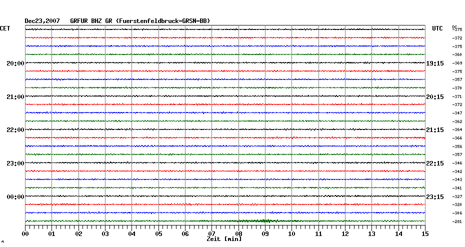Select the 23:00 CET time label
Image resolution: width=465 pixels, height=247 pixels.
15,163
